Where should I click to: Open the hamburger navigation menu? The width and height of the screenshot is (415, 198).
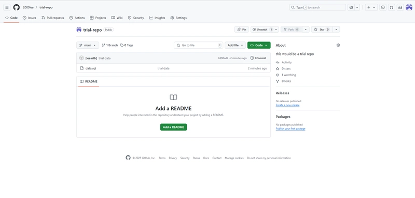7,7
